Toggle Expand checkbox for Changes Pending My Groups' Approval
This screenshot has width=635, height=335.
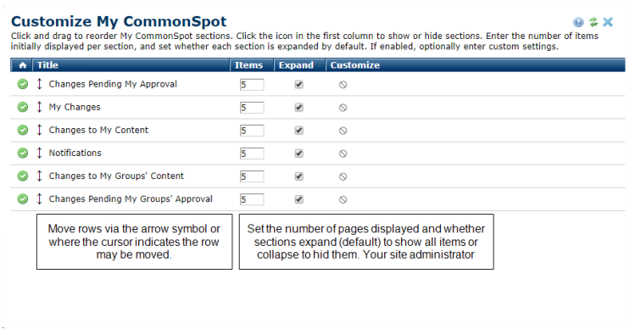pos(299,199)
